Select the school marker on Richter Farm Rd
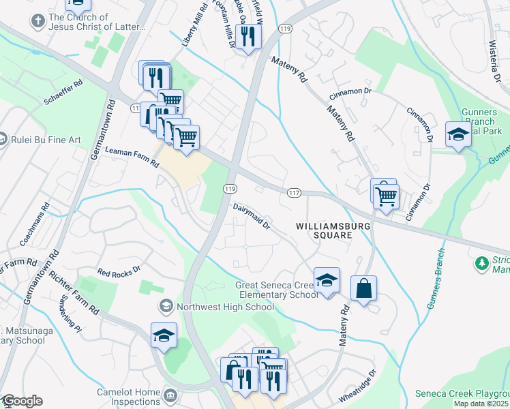510x409 pixels. (164, 337)
